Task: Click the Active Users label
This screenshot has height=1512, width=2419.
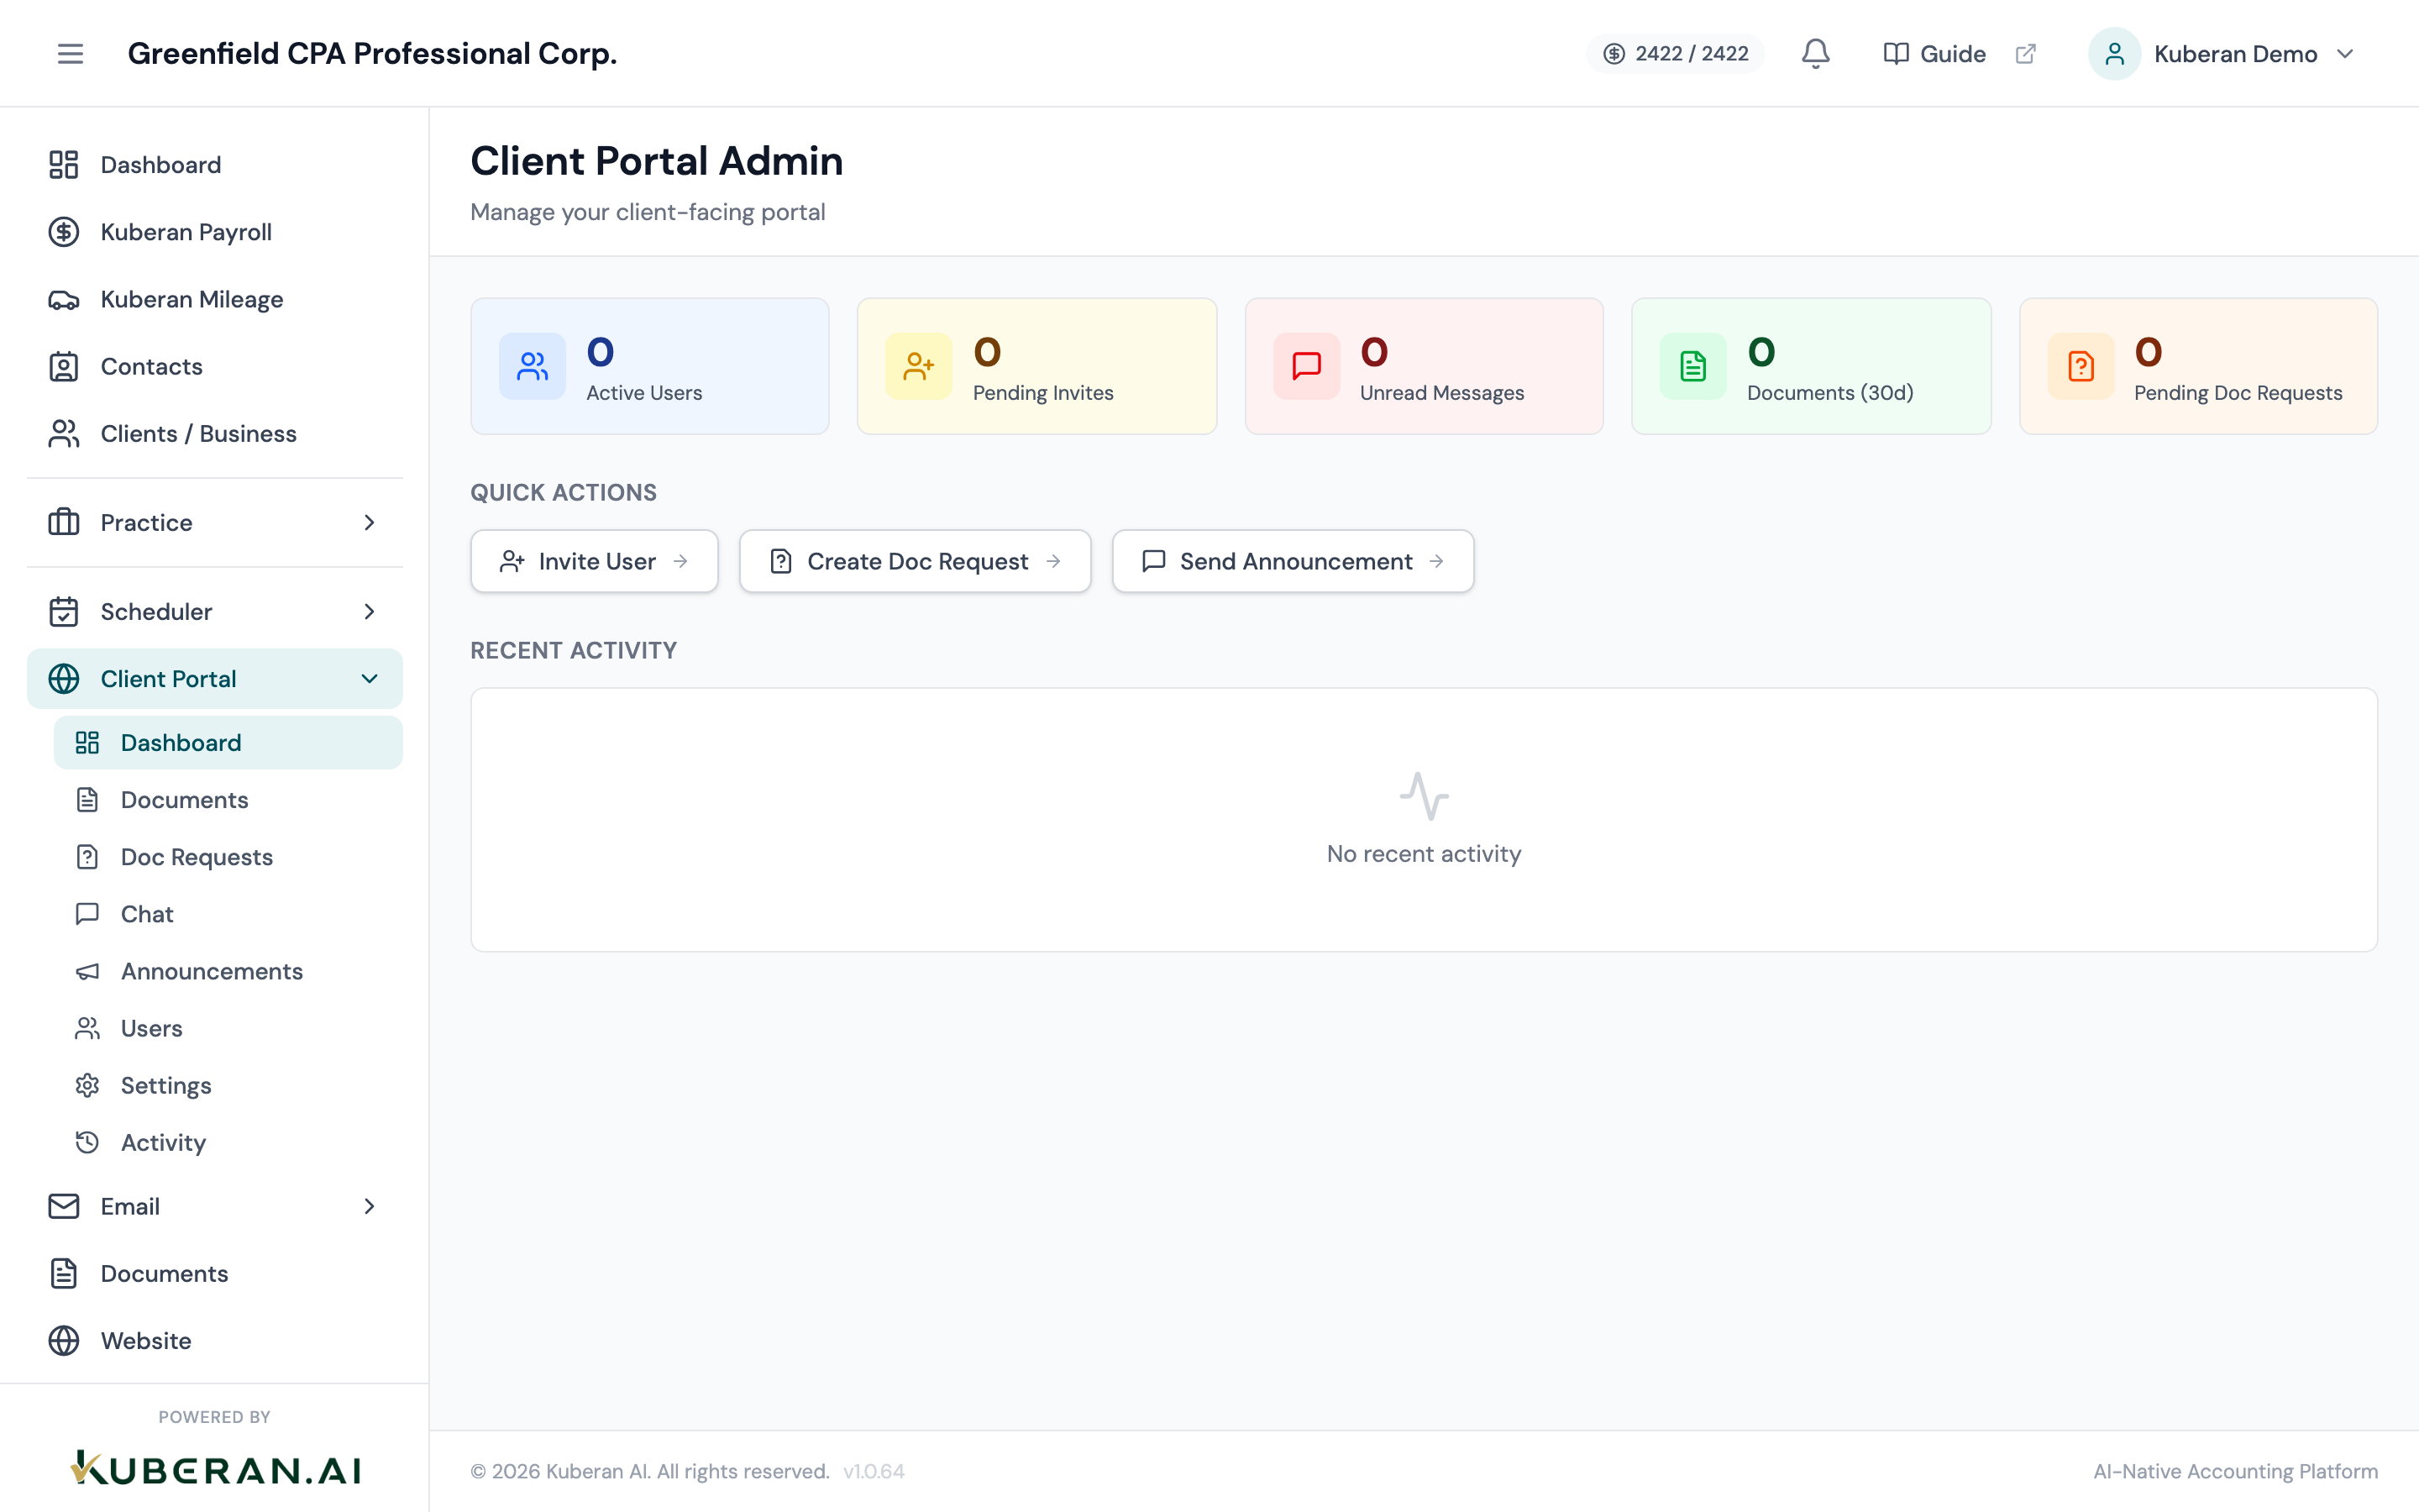Action: pos(643,393)
